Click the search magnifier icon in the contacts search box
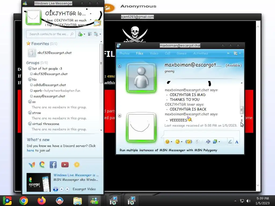This screenshot has width=275, height=206. tap(72, 34)
